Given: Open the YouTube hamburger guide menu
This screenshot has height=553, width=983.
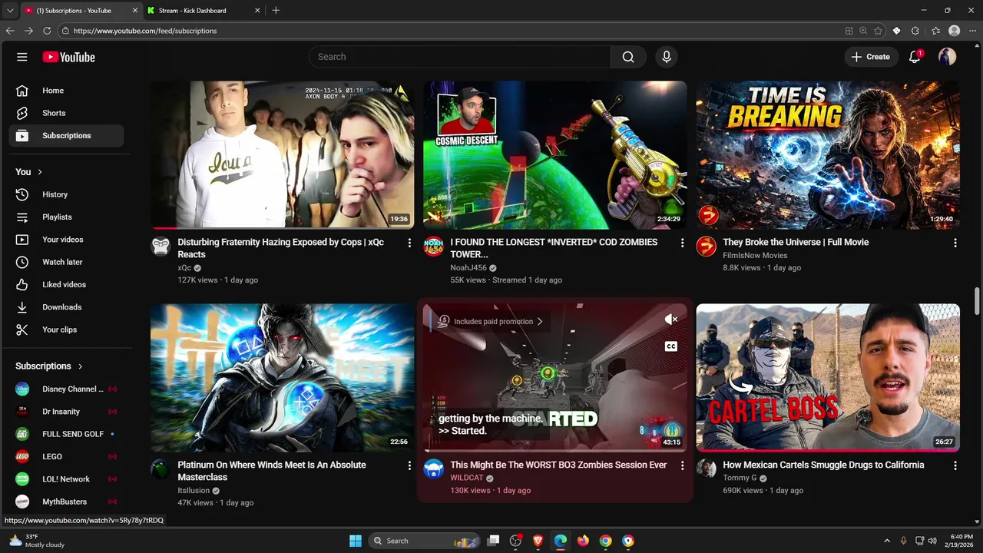Looking at the screenshot, I should click(x=22, y=57).
